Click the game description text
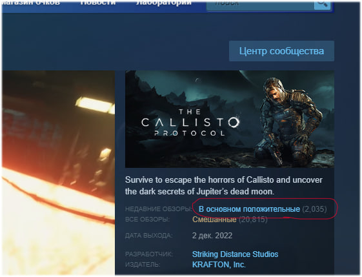 (223, 185)
